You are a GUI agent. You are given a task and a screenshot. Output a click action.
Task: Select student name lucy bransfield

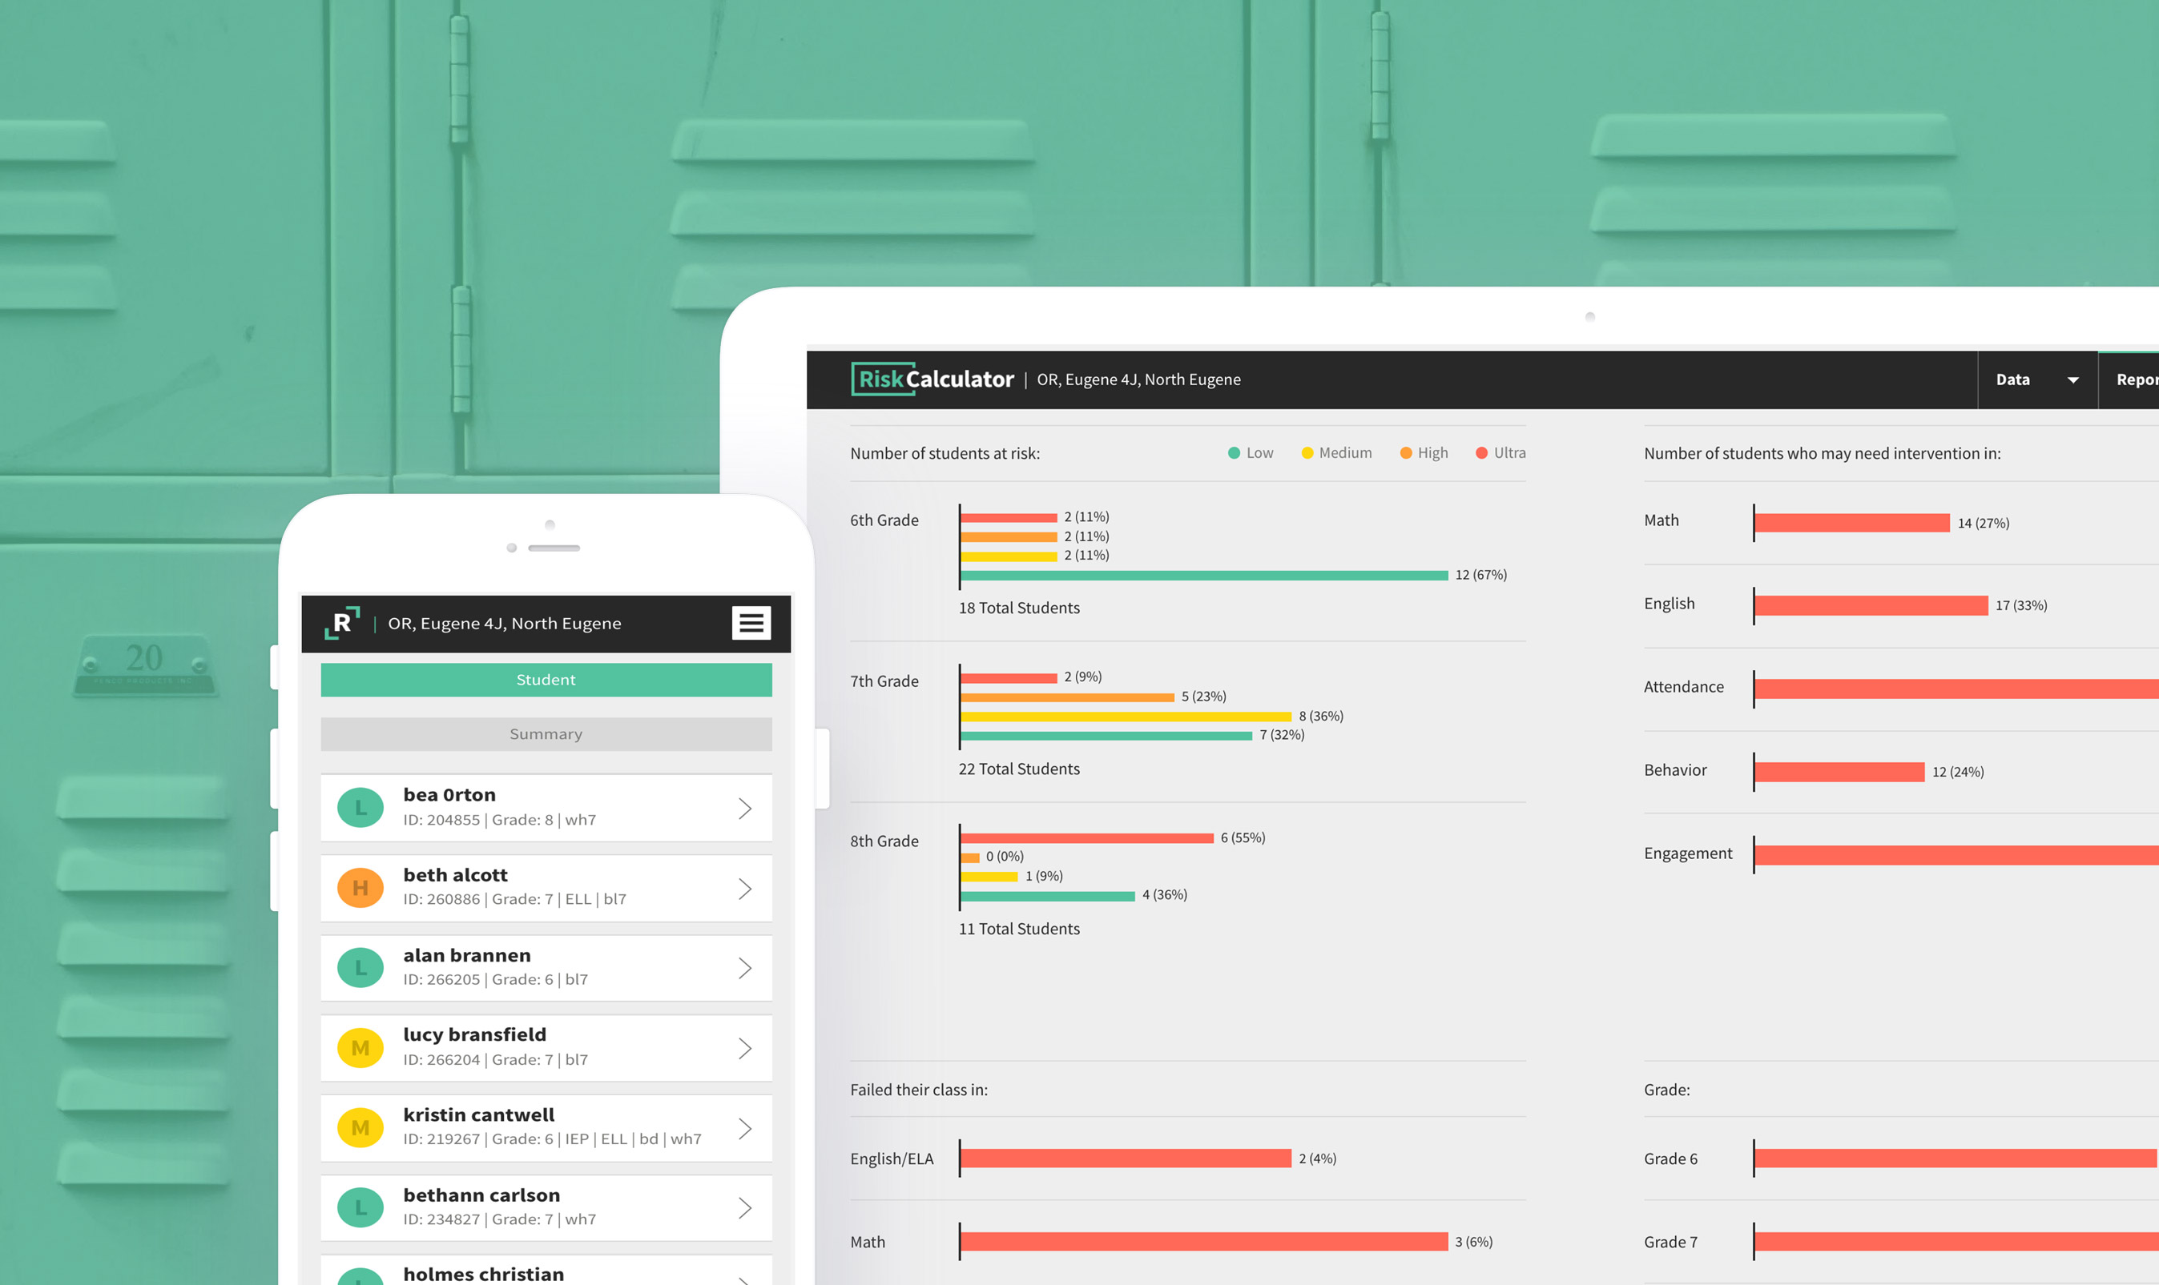click(475, 1034)
